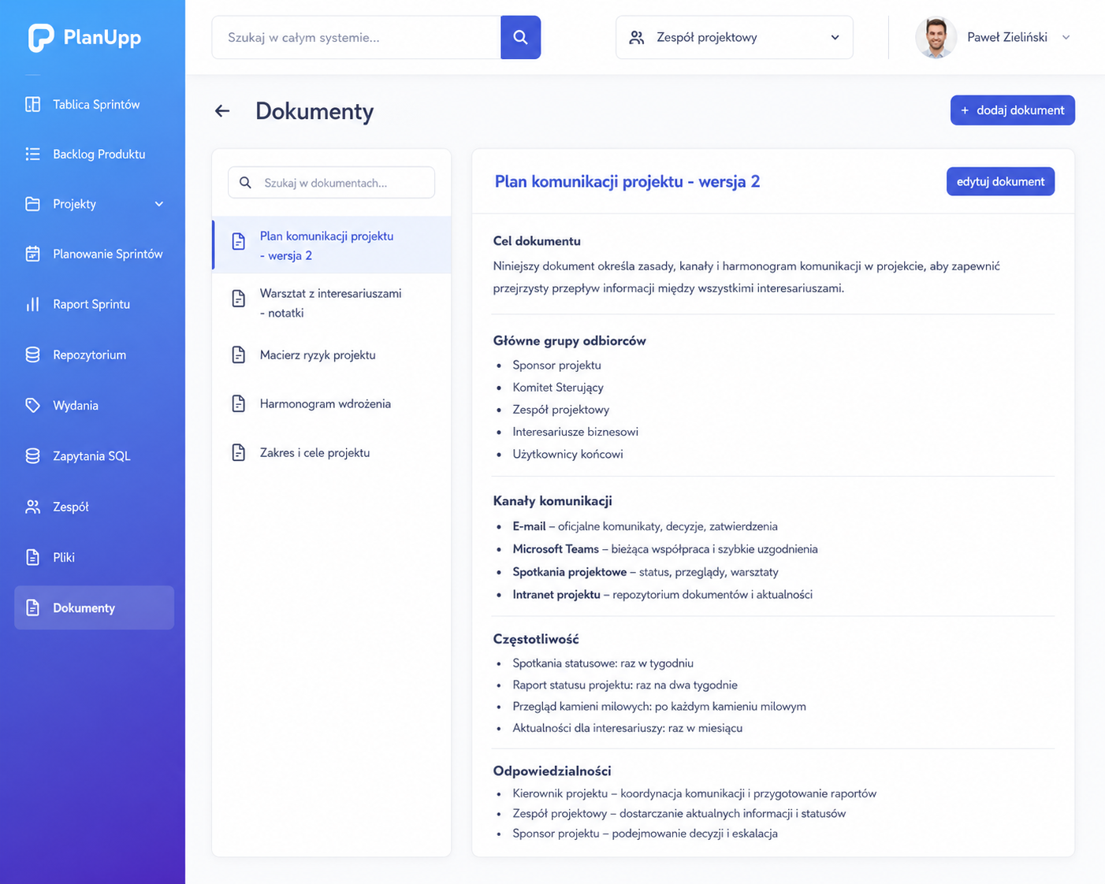Go to Planowanie Sprintów
Image resolution: width=1105 pixels, height=884 pixels.
coord(94,254)
